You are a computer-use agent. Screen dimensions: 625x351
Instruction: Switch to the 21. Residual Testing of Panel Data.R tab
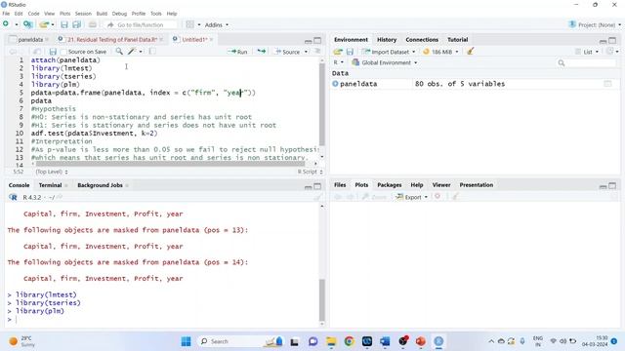click(x=111, y=39)
